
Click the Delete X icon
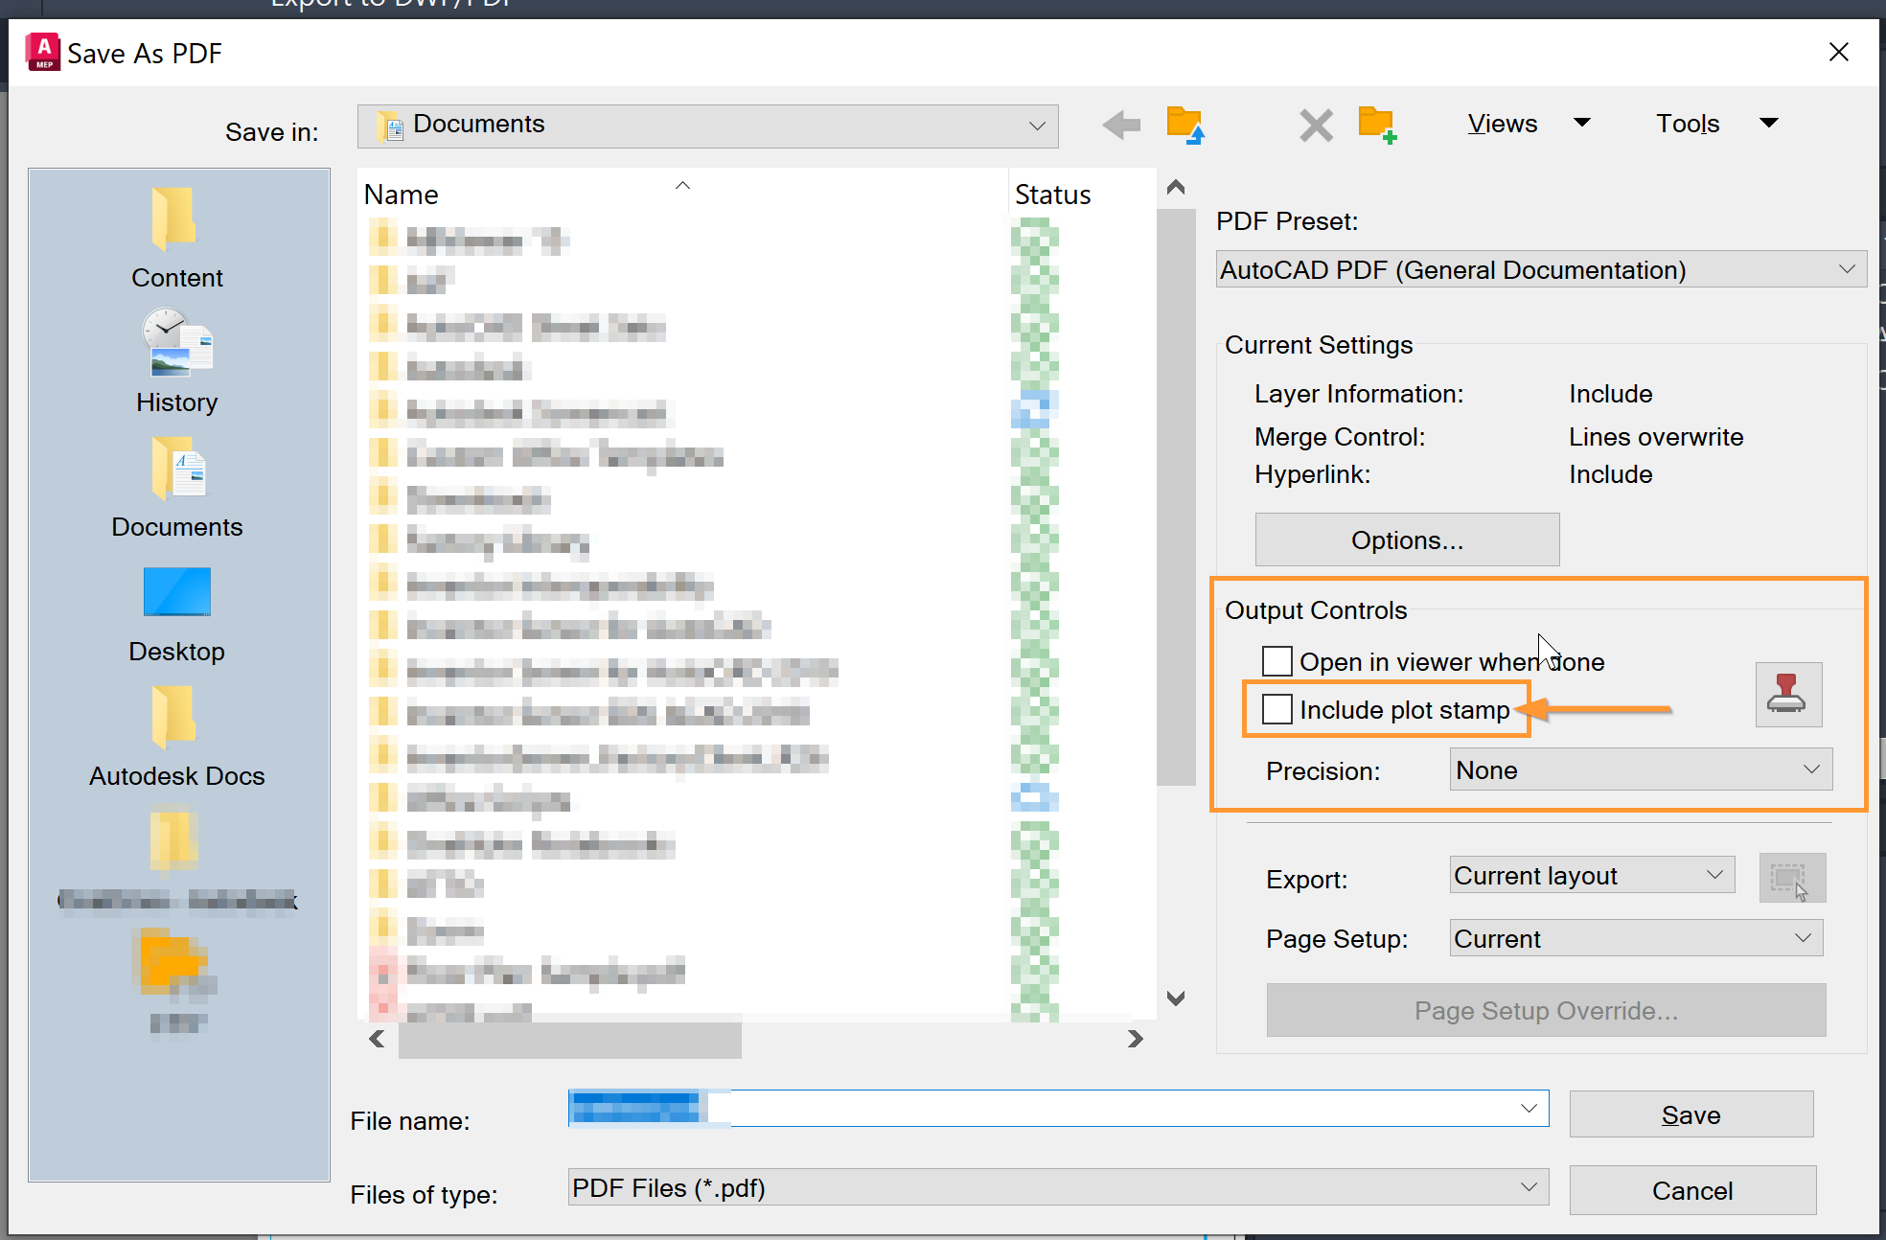pos(1316,125)
